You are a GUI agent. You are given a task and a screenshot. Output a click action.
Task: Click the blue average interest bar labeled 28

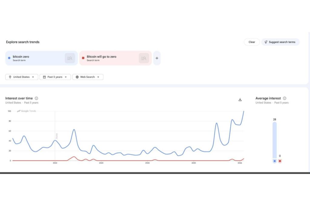(275, 140)
